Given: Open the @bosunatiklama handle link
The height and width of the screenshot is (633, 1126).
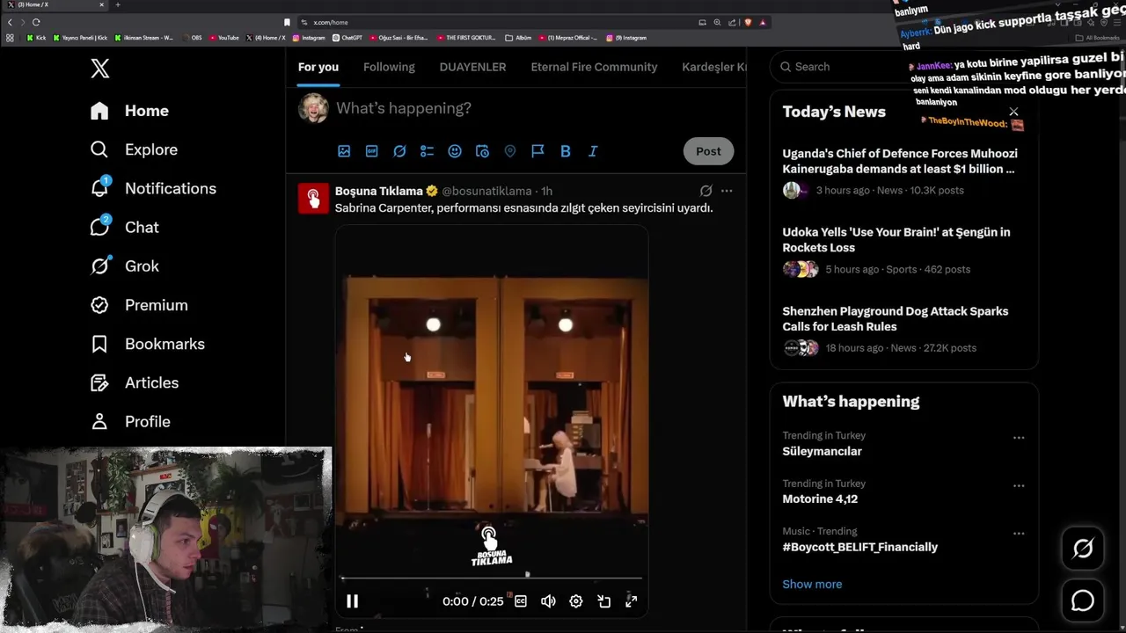Looking at the screenshot, I should (x=486, y=191).
